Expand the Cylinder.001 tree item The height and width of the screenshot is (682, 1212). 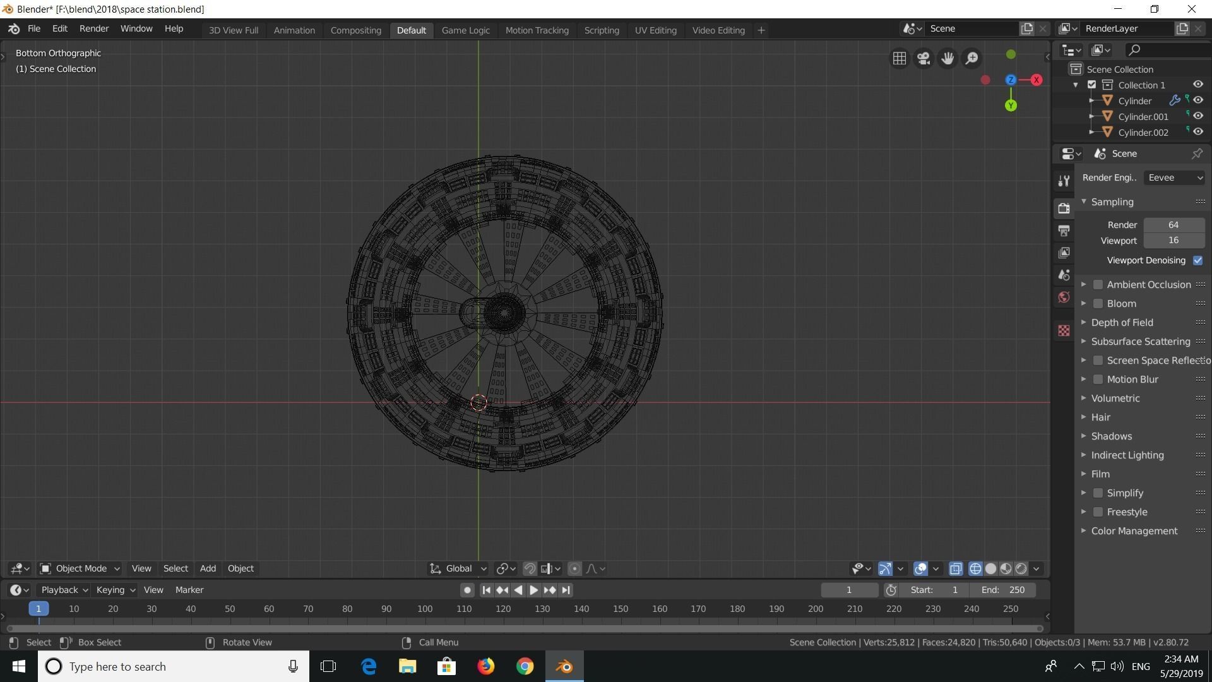[x=1092, y=116]
